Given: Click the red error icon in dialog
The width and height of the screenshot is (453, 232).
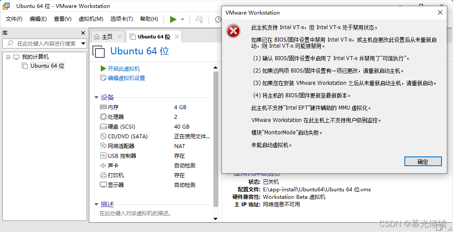Looking at the screenshot, I should (233, 31).
